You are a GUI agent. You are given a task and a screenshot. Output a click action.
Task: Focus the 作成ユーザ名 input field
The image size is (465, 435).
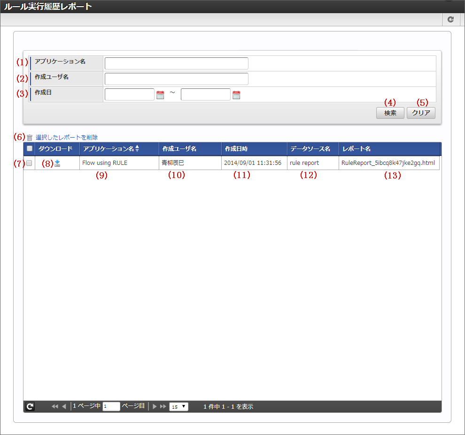177,79
